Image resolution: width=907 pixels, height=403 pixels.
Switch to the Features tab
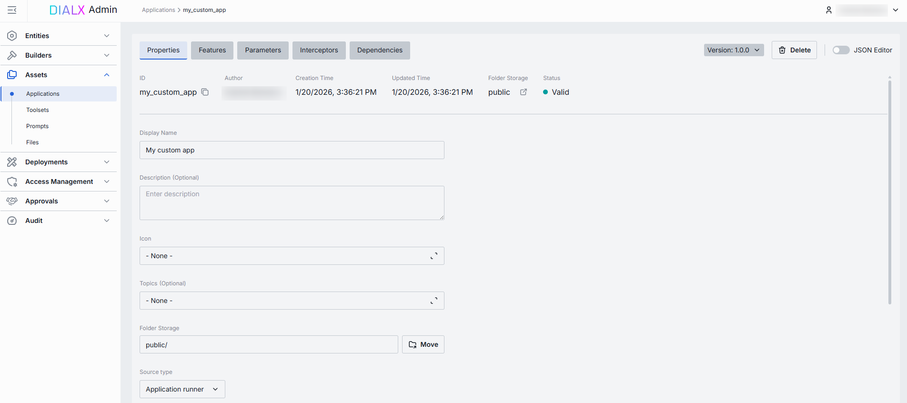click(x=212, y=50)
